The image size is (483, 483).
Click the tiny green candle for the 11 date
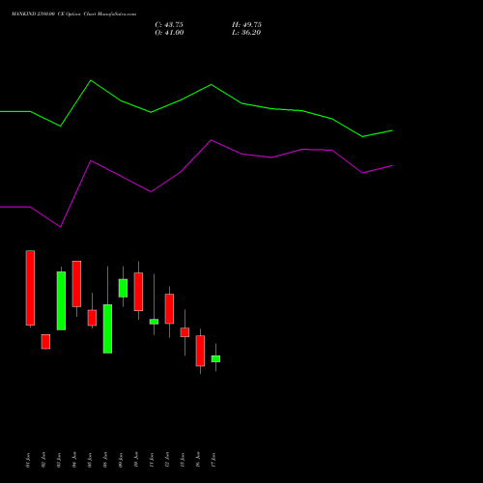pos(154,322)
